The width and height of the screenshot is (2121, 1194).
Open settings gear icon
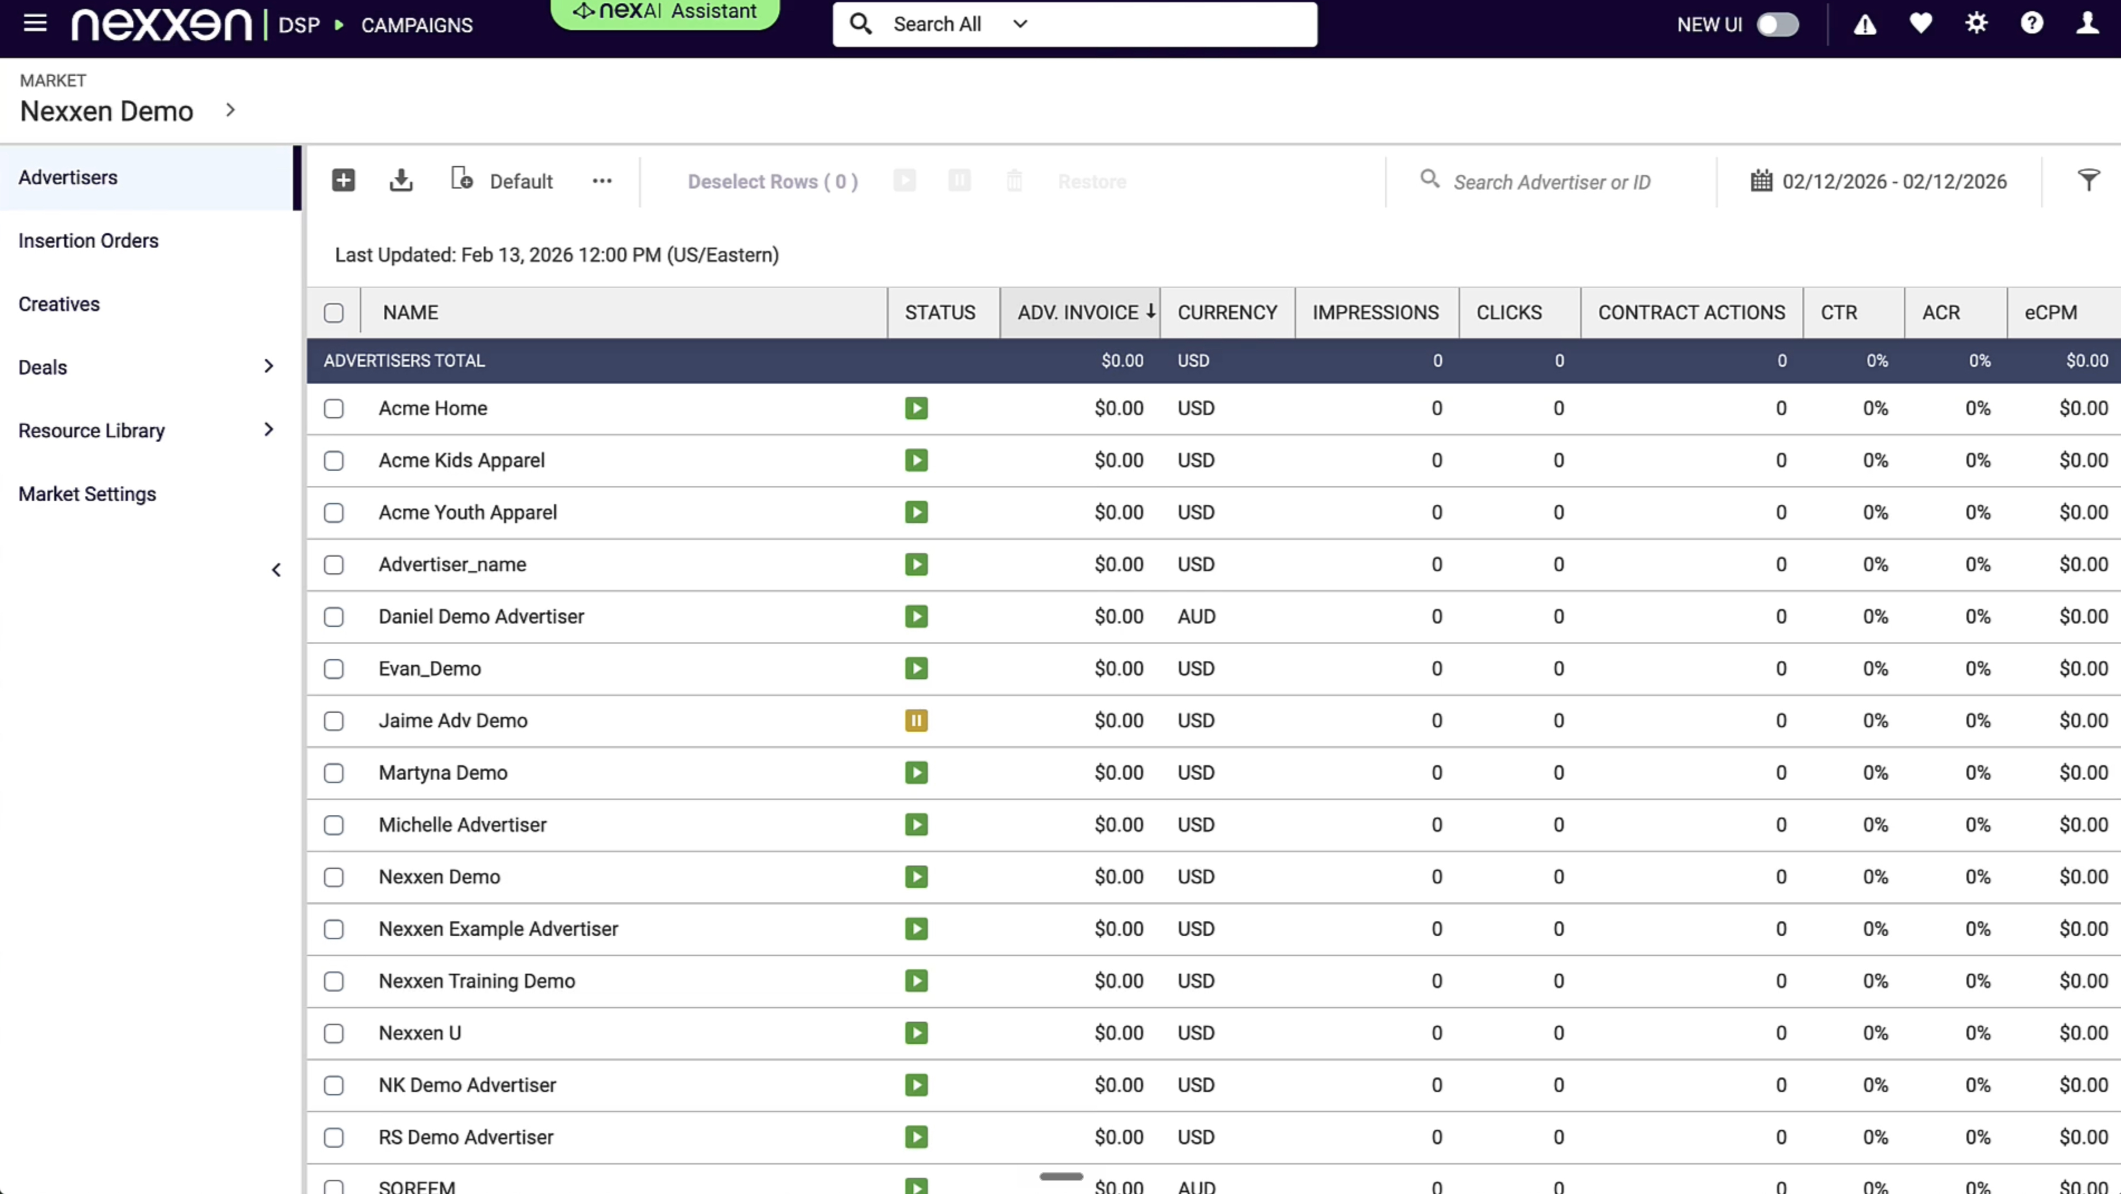point(1976,23)
